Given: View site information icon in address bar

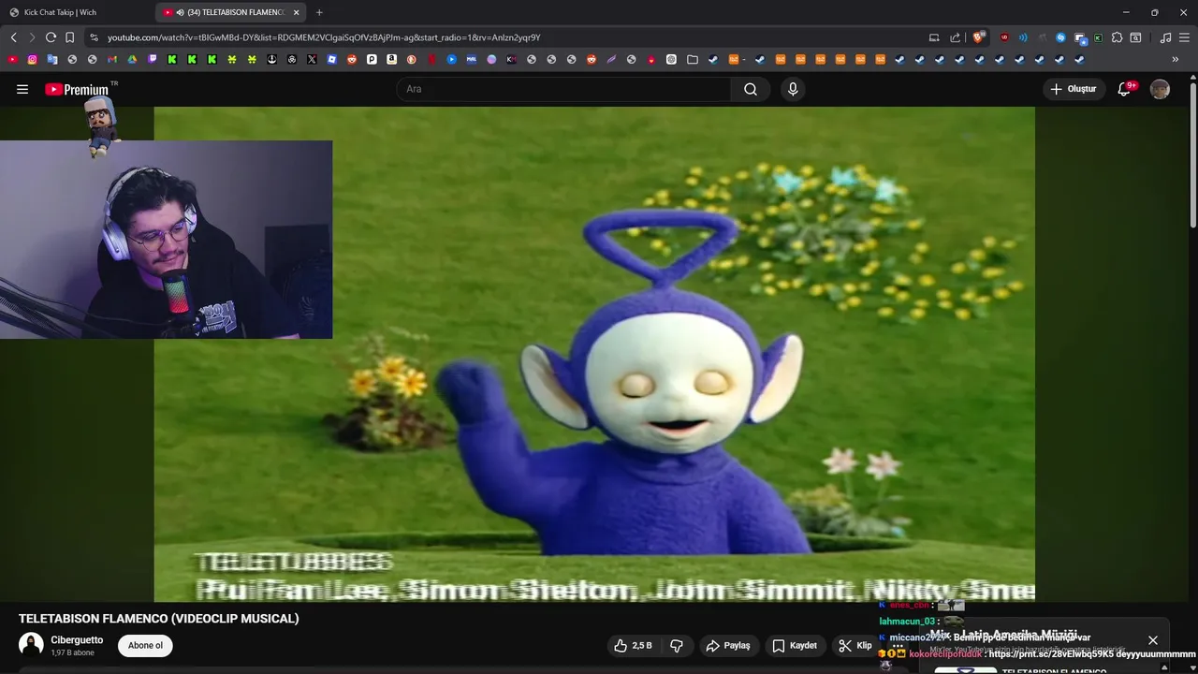Looking at the screenshot, I should coord(94,37).
